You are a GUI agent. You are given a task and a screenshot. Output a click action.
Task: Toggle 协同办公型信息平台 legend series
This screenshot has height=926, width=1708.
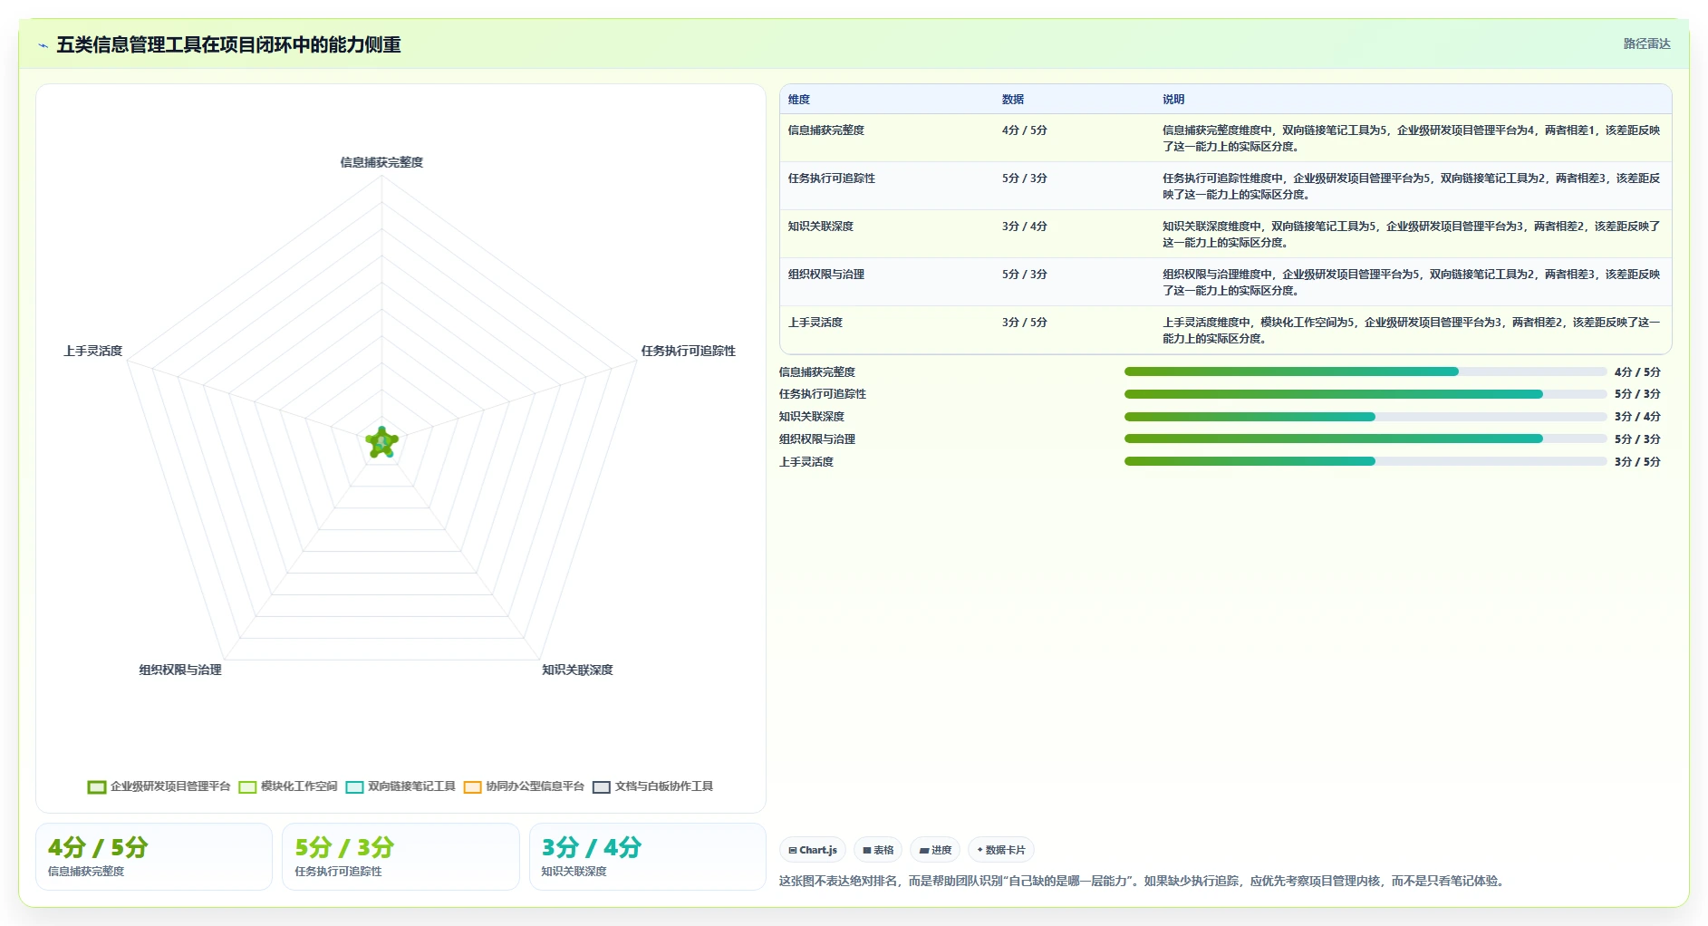[x=524, y=786]
